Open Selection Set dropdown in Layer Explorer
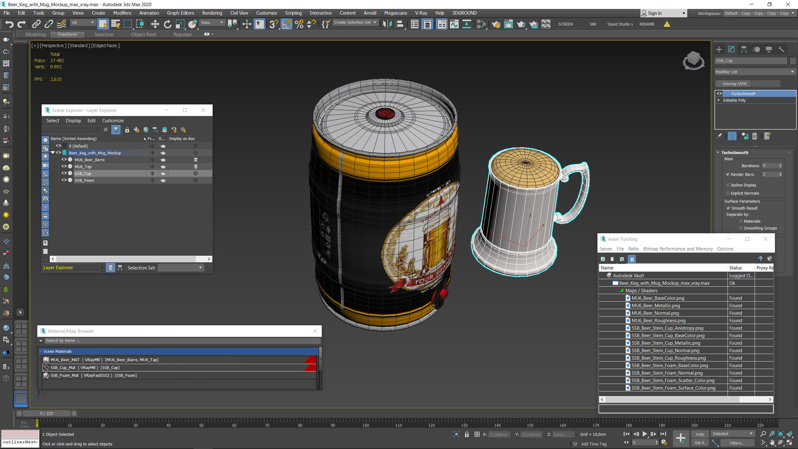The height and width of the screenshot is (449, 798). click(181, 268)
